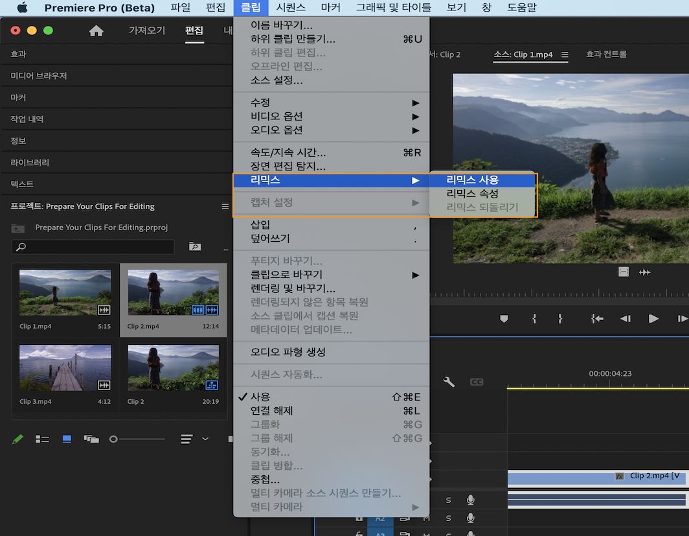This screenshot has height=536, width=689.
Task: Solo audio track A2 with the S button
Action: (449, 519)
